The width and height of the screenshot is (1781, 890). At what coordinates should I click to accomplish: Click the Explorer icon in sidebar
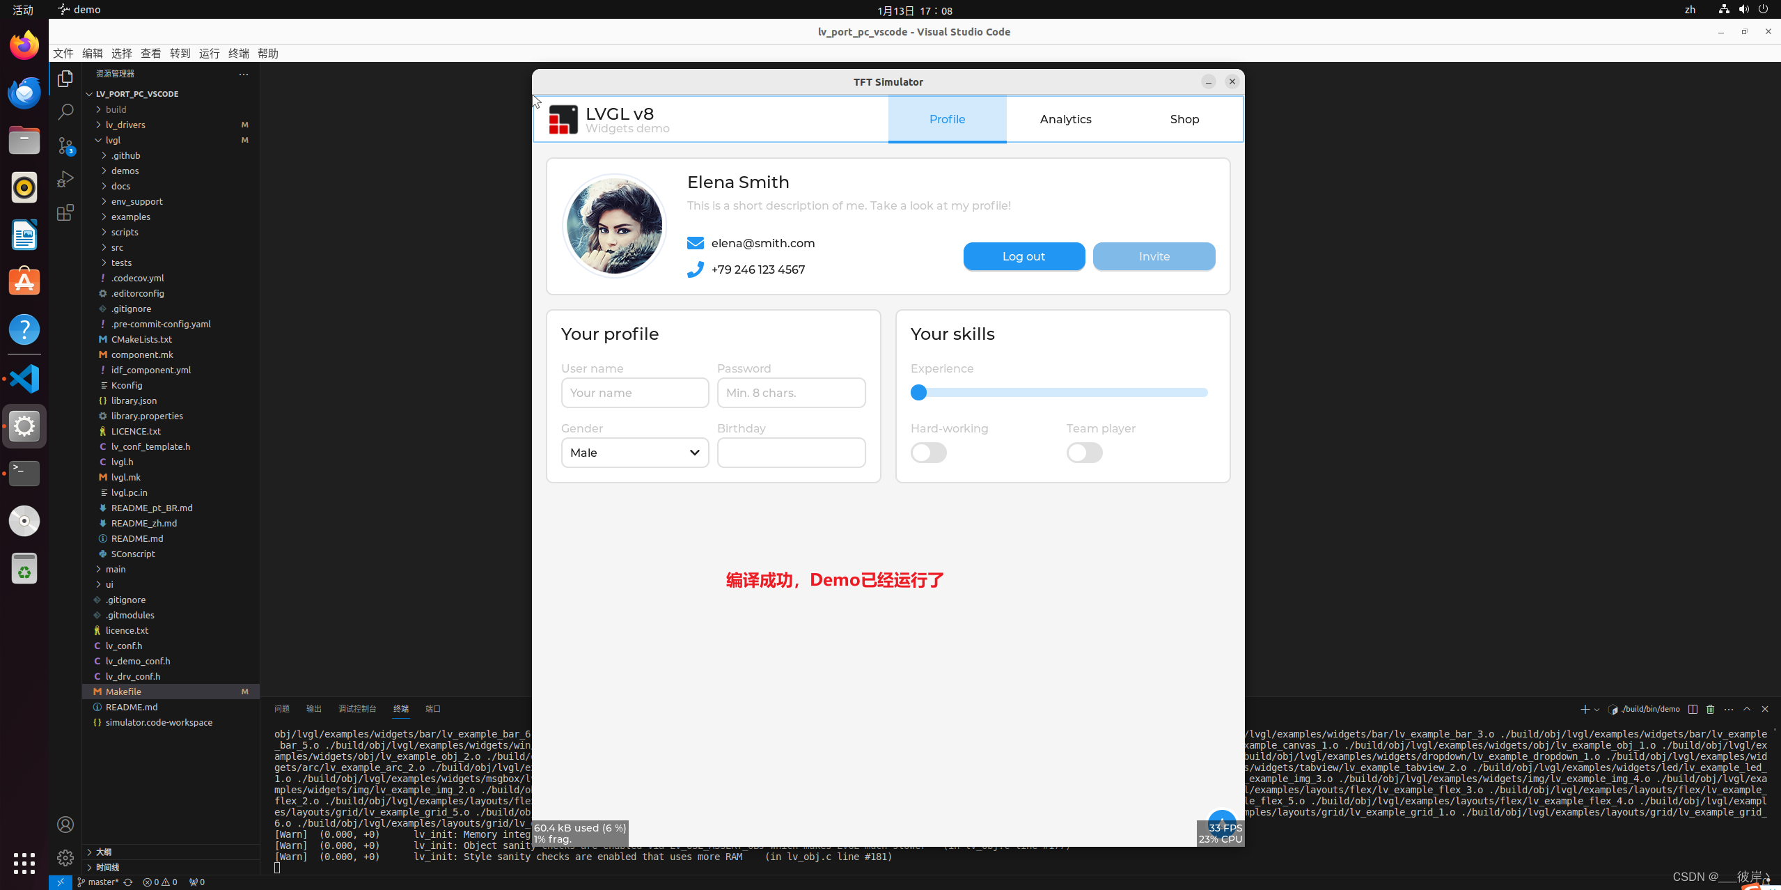[63, 79]
